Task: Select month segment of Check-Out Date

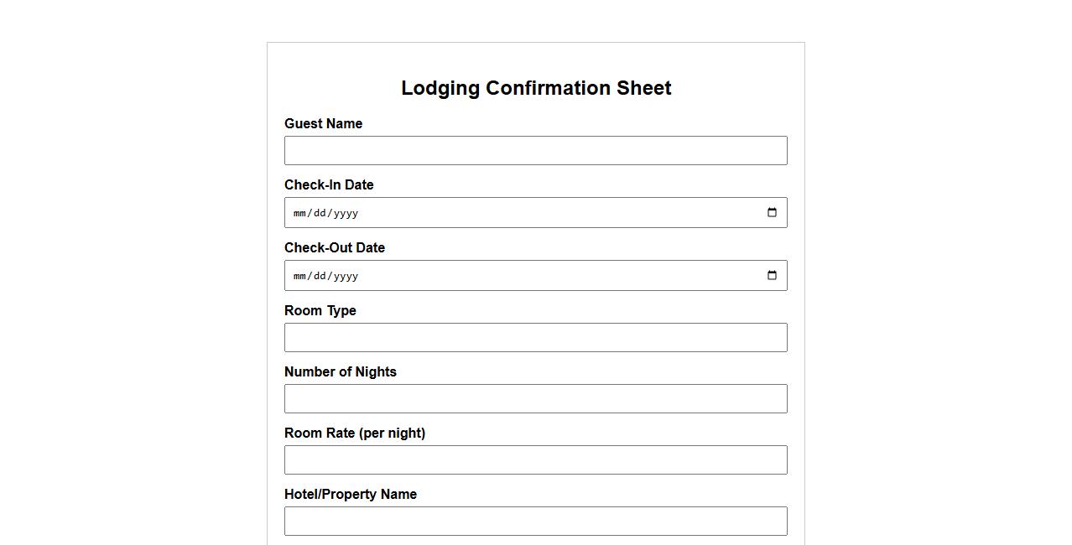Action: coord(300,276)
